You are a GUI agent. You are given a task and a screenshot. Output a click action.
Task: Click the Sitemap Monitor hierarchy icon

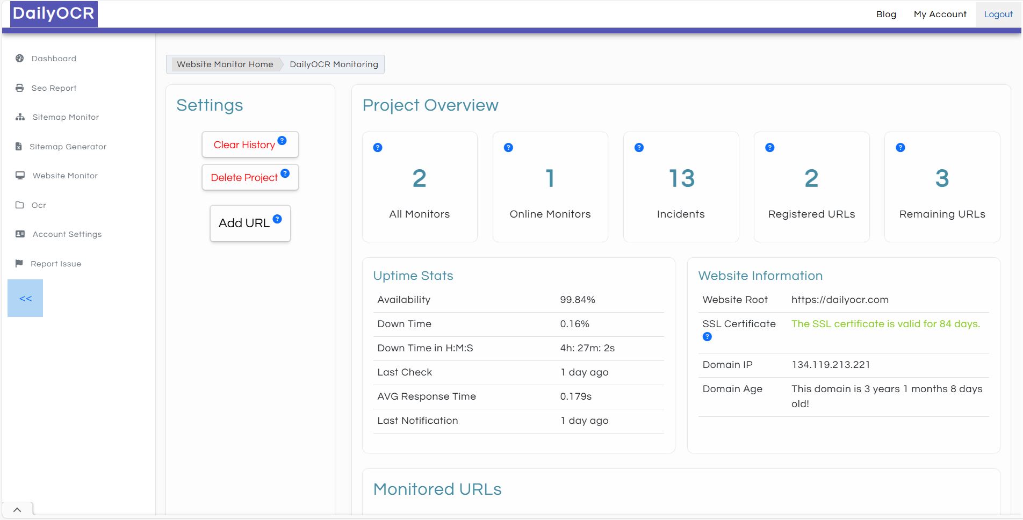pos(20,117)
